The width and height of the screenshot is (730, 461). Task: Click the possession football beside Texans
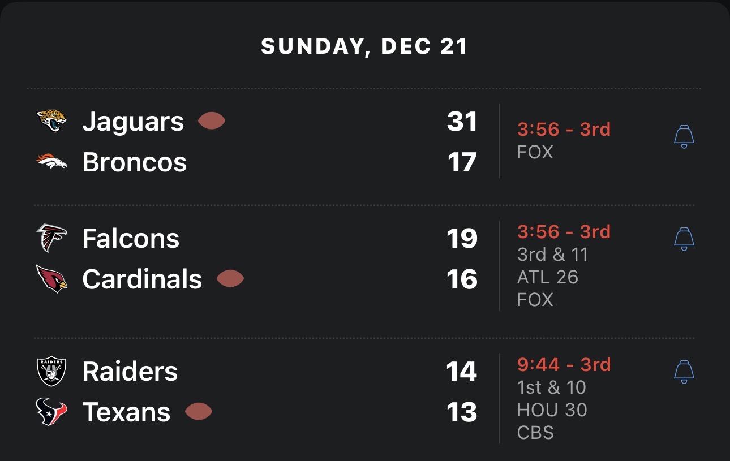coord(199,412)
